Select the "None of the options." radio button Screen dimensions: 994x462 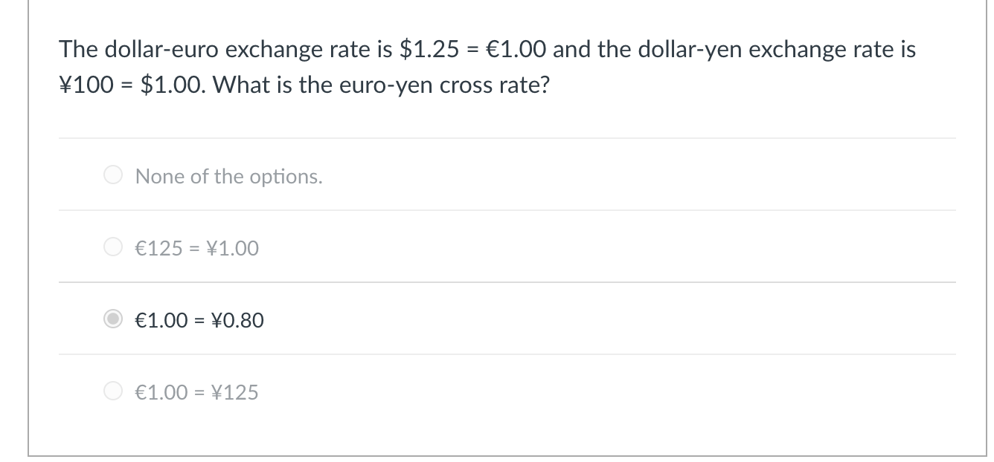click(x=113, y=176)
